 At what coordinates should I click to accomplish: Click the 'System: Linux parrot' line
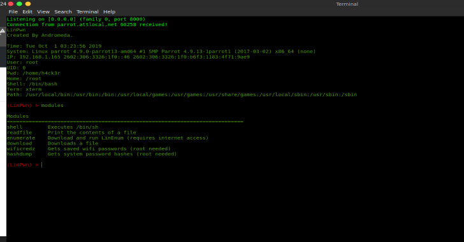point(161,52)
